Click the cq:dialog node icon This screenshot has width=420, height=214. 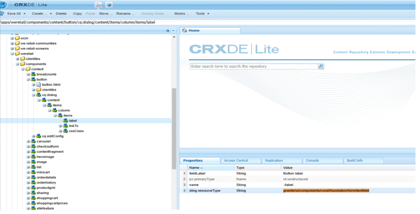pos(39,95)
